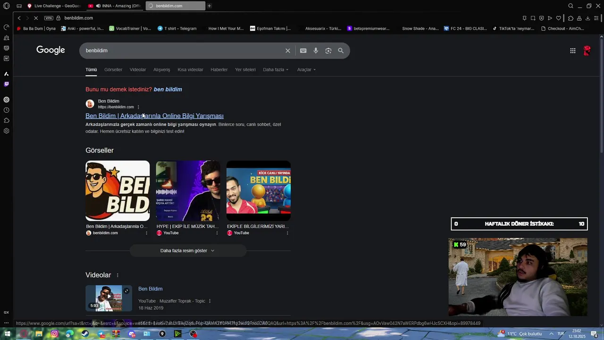Take a snapshot with the toolbar capture icon

(x=533, y=18)
